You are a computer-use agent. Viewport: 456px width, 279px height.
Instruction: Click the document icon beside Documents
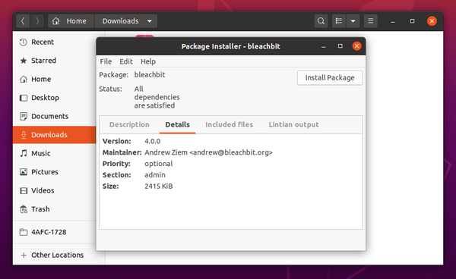(x=24, y=116)
